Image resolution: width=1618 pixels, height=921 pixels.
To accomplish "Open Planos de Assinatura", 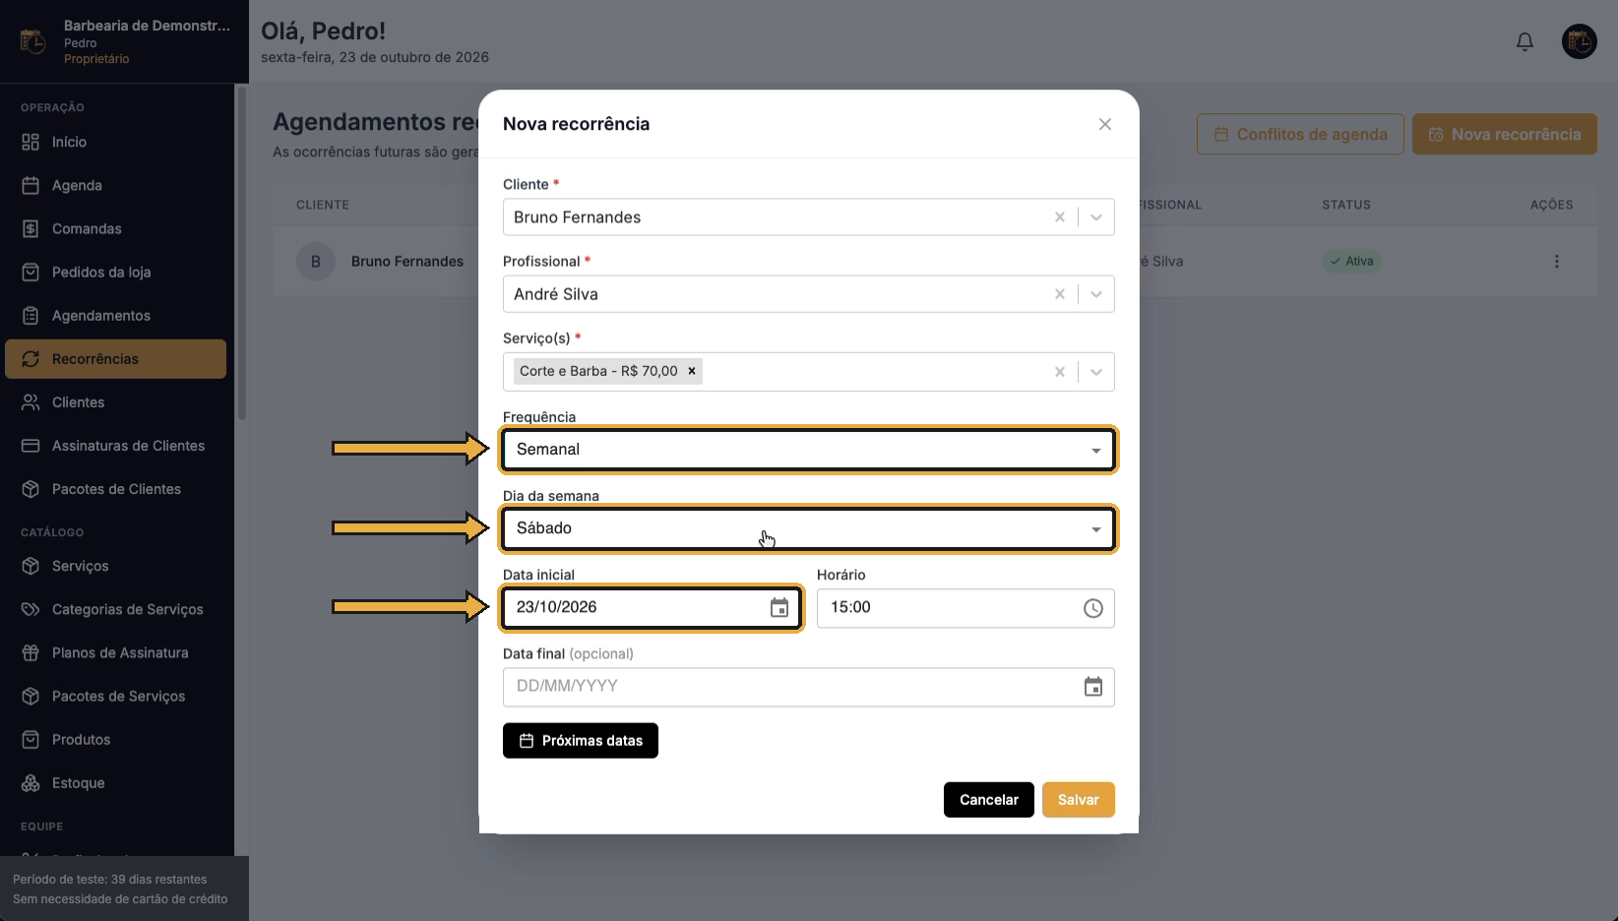I will (116, 652).
